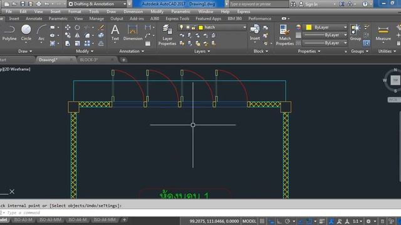Click the ViewCube TOP face
Image resolution: width=401 pixels, height=225 pixels.
tap(395, 80)
